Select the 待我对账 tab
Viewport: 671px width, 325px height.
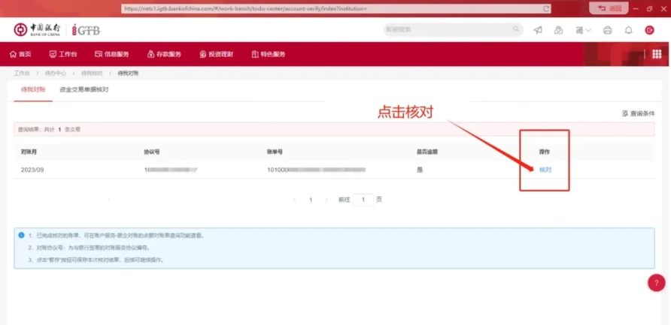click(33, 89)
